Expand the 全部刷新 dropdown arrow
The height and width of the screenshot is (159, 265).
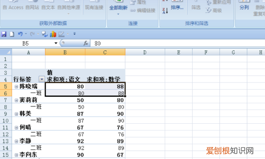118,14
